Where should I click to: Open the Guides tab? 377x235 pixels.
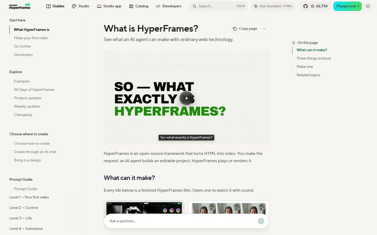(x=55, y=6)
